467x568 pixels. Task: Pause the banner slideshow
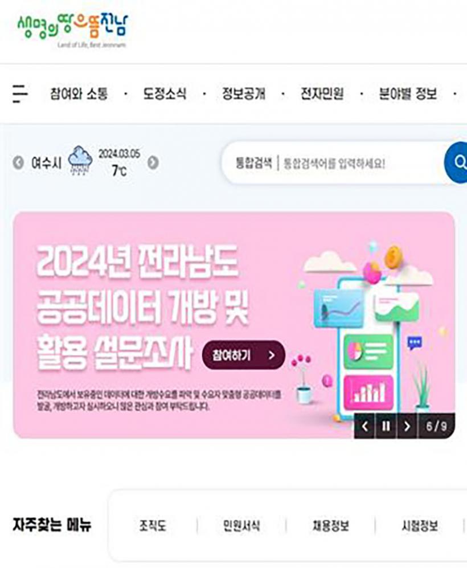click(386, 426)
